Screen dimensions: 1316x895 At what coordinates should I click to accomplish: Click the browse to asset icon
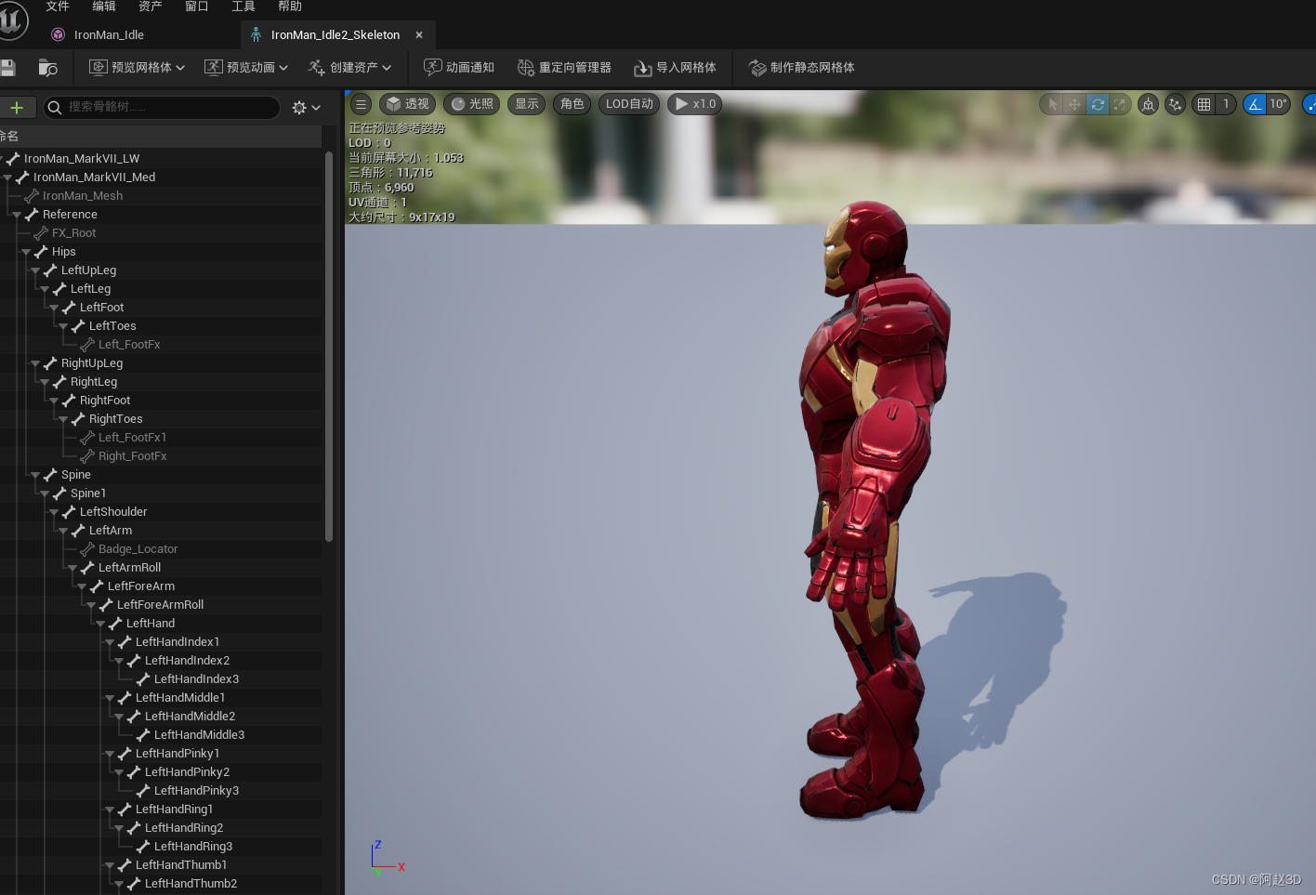tap(47, 67)
